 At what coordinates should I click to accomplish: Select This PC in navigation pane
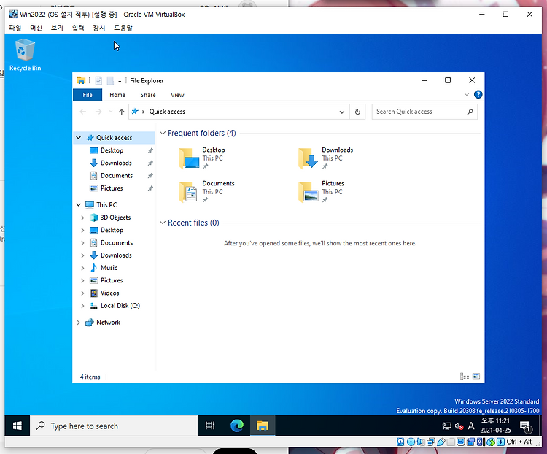point(106,204)
